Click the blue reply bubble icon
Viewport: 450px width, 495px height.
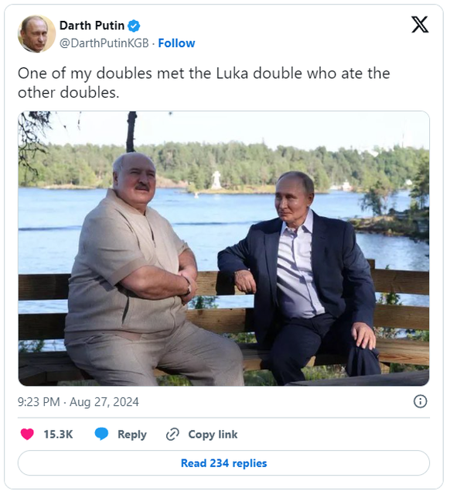[101, 434]
